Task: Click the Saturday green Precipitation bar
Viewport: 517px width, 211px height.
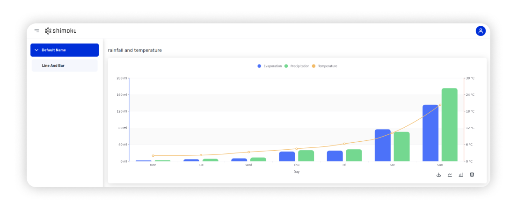Action: (401, 146)
